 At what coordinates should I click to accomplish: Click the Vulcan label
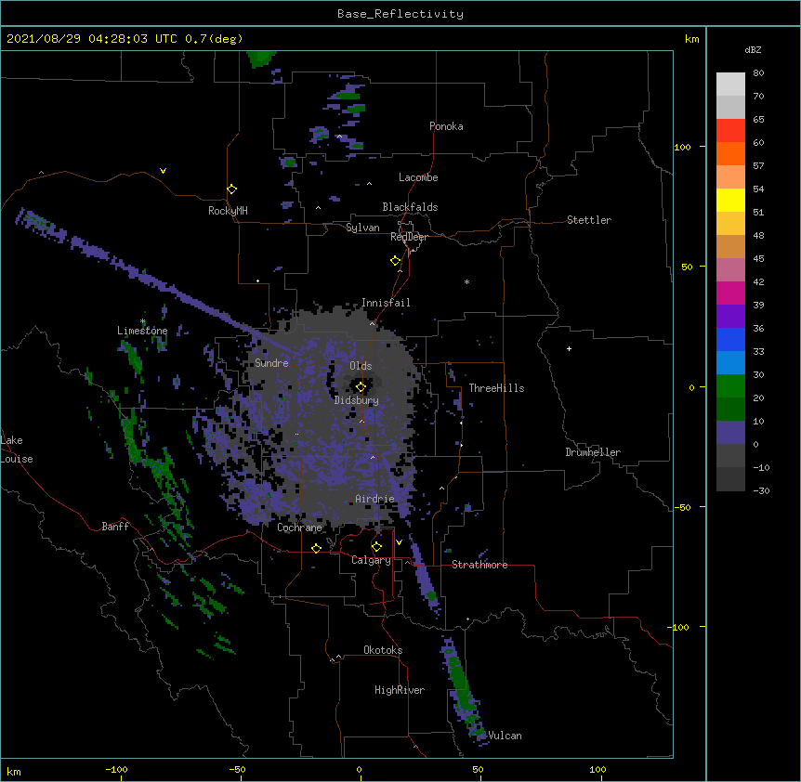tap(505, 736)
